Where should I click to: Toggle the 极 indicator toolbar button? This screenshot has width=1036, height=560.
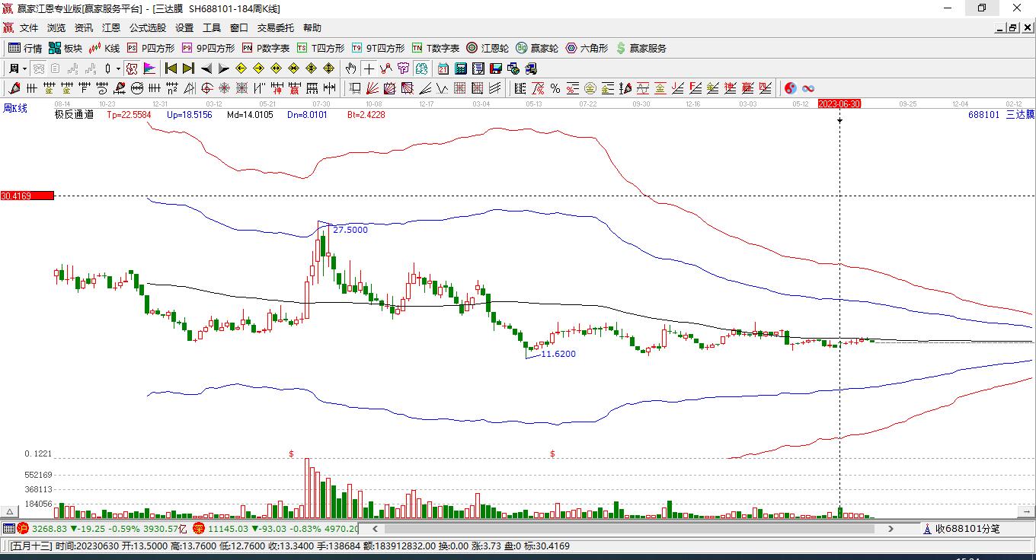coord(132,68)
